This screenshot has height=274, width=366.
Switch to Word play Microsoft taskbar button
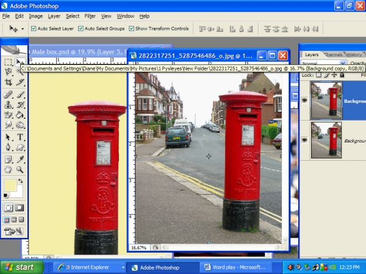coord(235,267)
